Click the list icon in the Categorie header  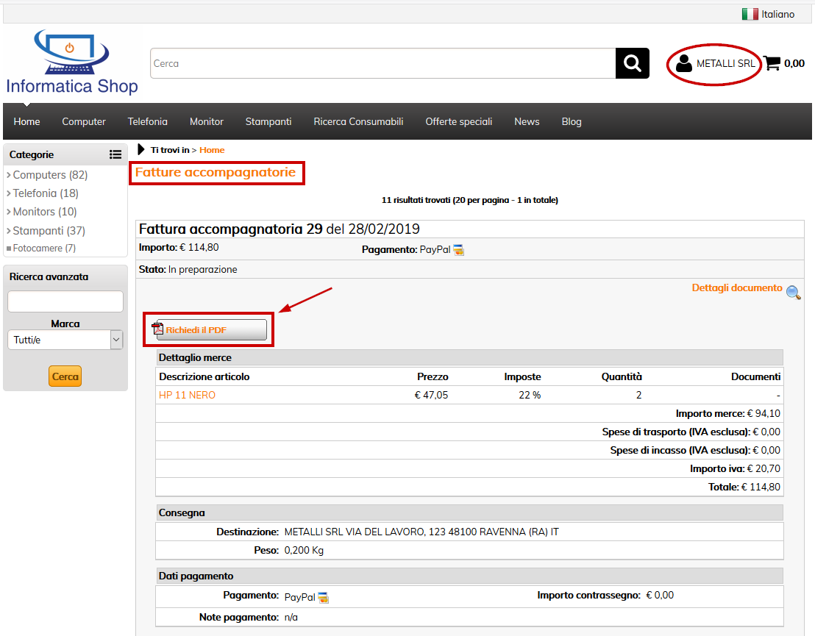[x=115, y=154]
